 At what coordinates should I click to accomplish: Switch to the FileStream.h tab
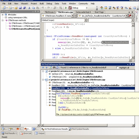tap(50, 12)
